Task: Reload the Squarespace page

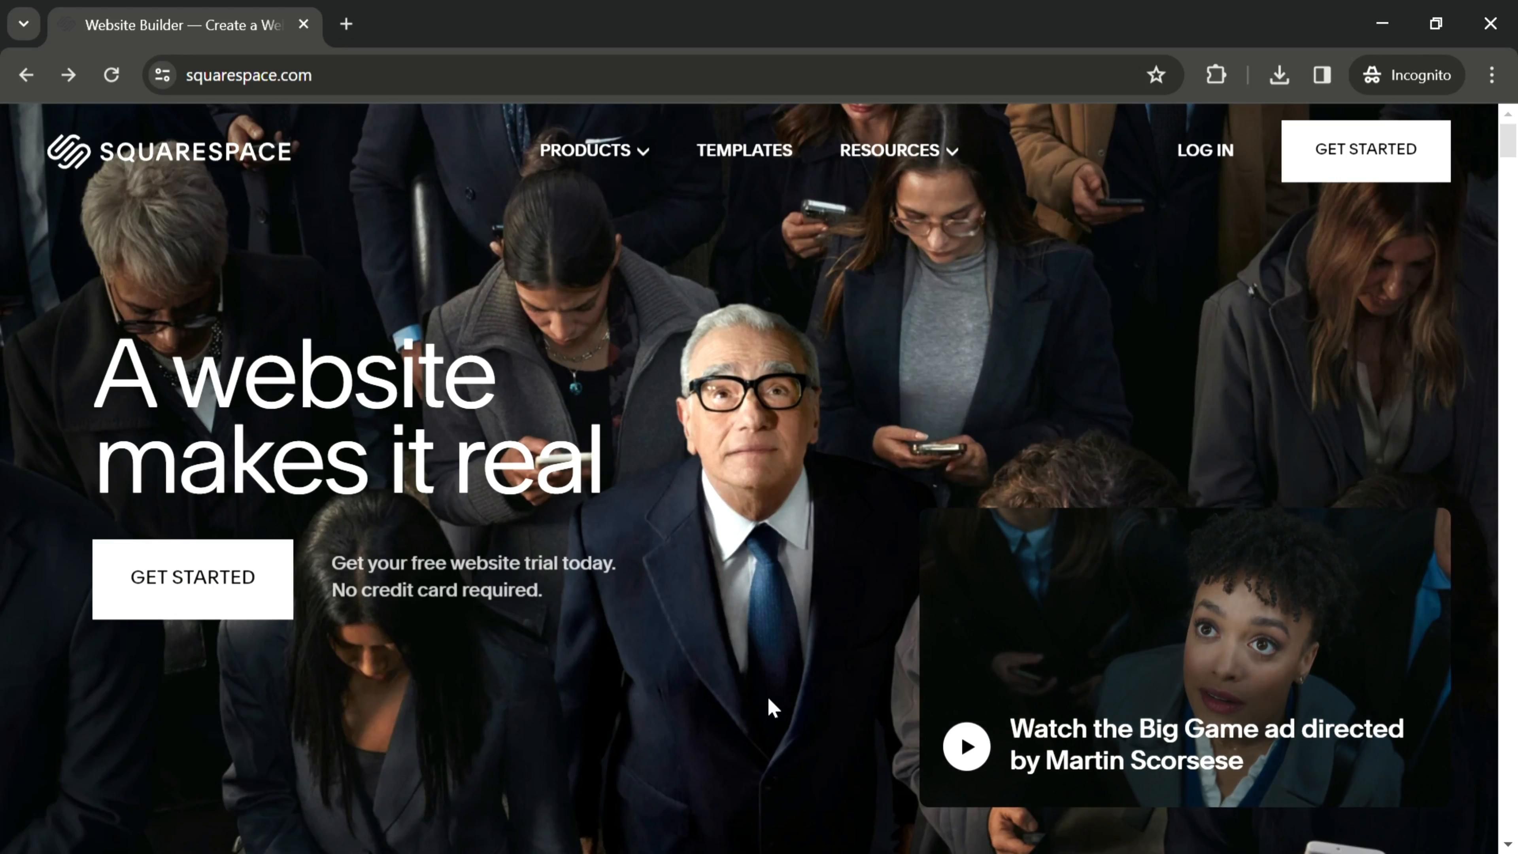Action: (111, 75)
